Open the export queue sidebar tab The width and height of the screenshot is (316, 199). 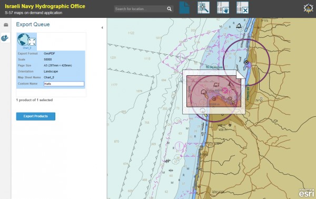(x=5, y=38)
